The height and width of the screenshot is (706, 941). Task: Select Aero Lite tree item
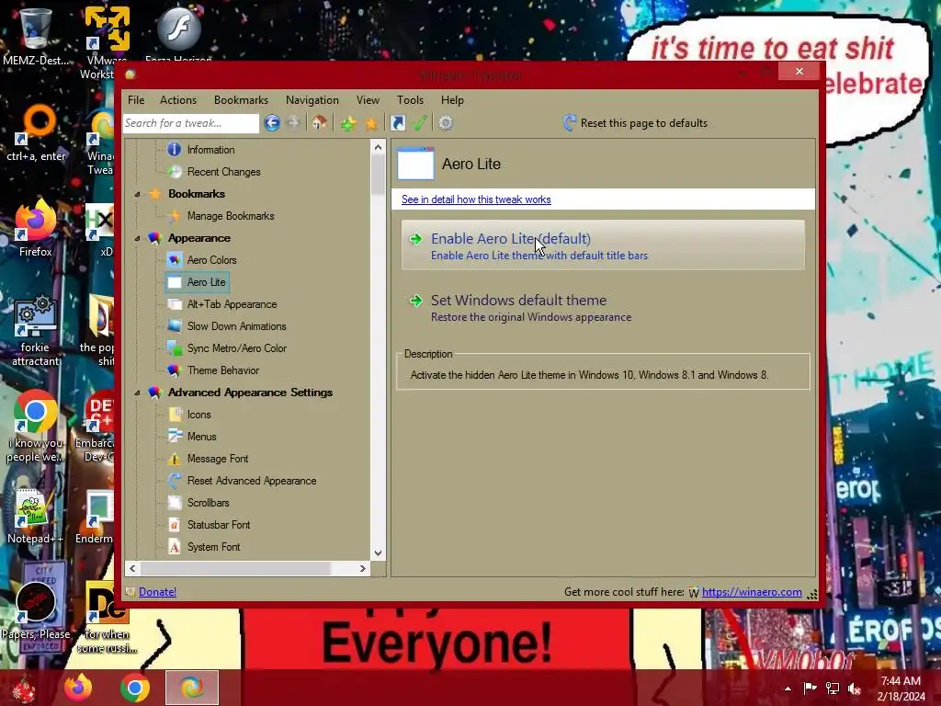click(206, 282)
